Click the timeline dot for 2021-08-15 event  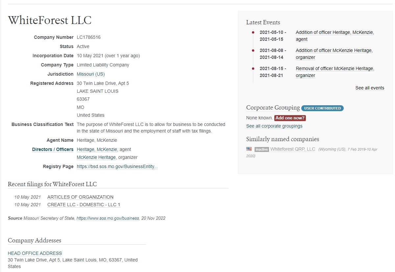click(x=253, y=68)
